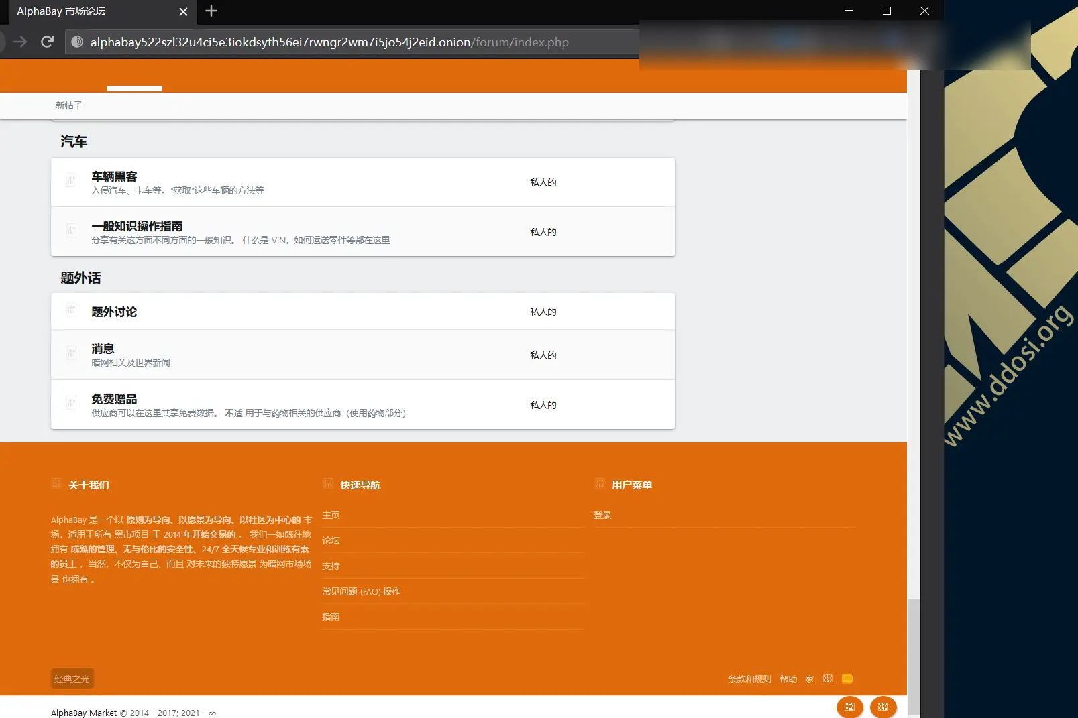Open 常见问题 (FAQ) 操作 link
1078x718 pixels.
(361, 591)
